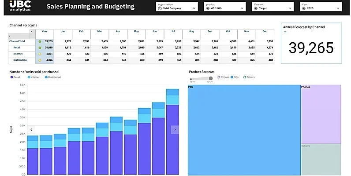Click the chart's next arrow button

click(x=175, y=129)
